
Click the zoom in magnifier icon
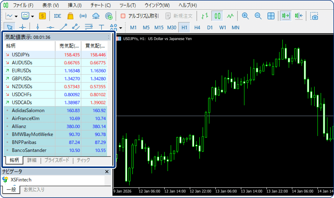[x=245, y=16]
